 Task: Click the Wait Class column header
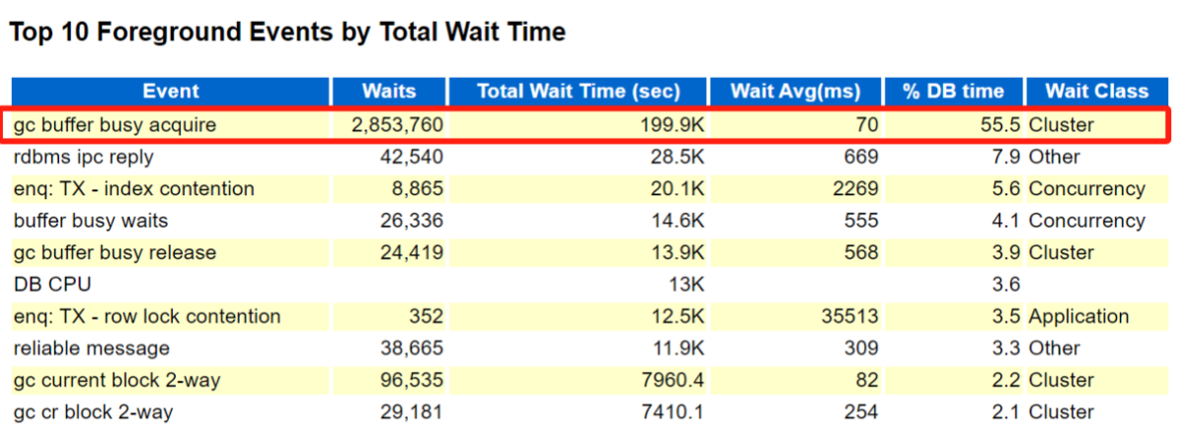point(1097,92)
